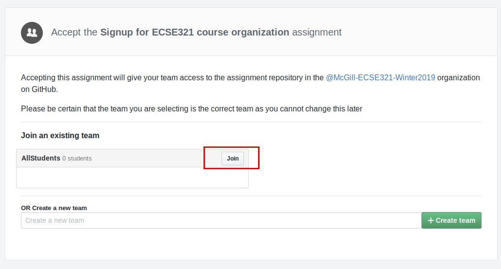The image size is (501, 269).
Task: Click the Join an existing team heading
Action: click(x=60, y=135)
